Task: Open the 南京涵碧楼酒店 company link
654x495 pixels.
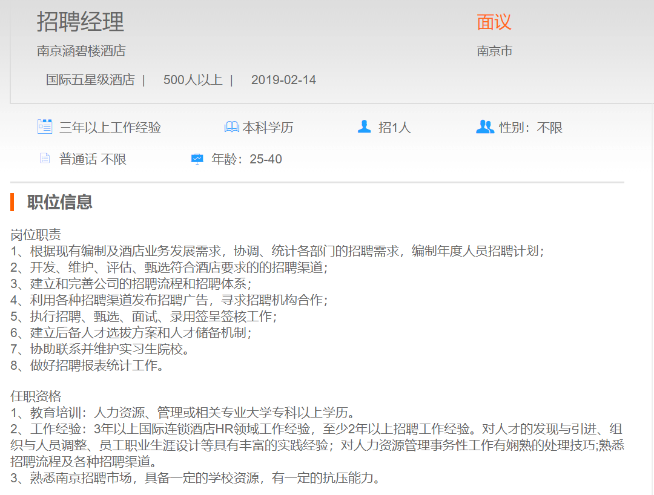Action: [x=81, y=51]
